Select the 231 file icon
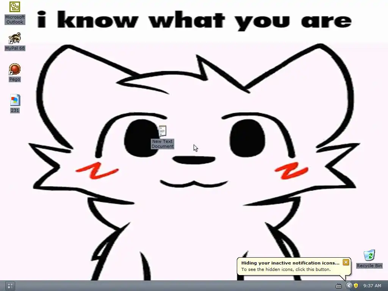 pos(15,103)
